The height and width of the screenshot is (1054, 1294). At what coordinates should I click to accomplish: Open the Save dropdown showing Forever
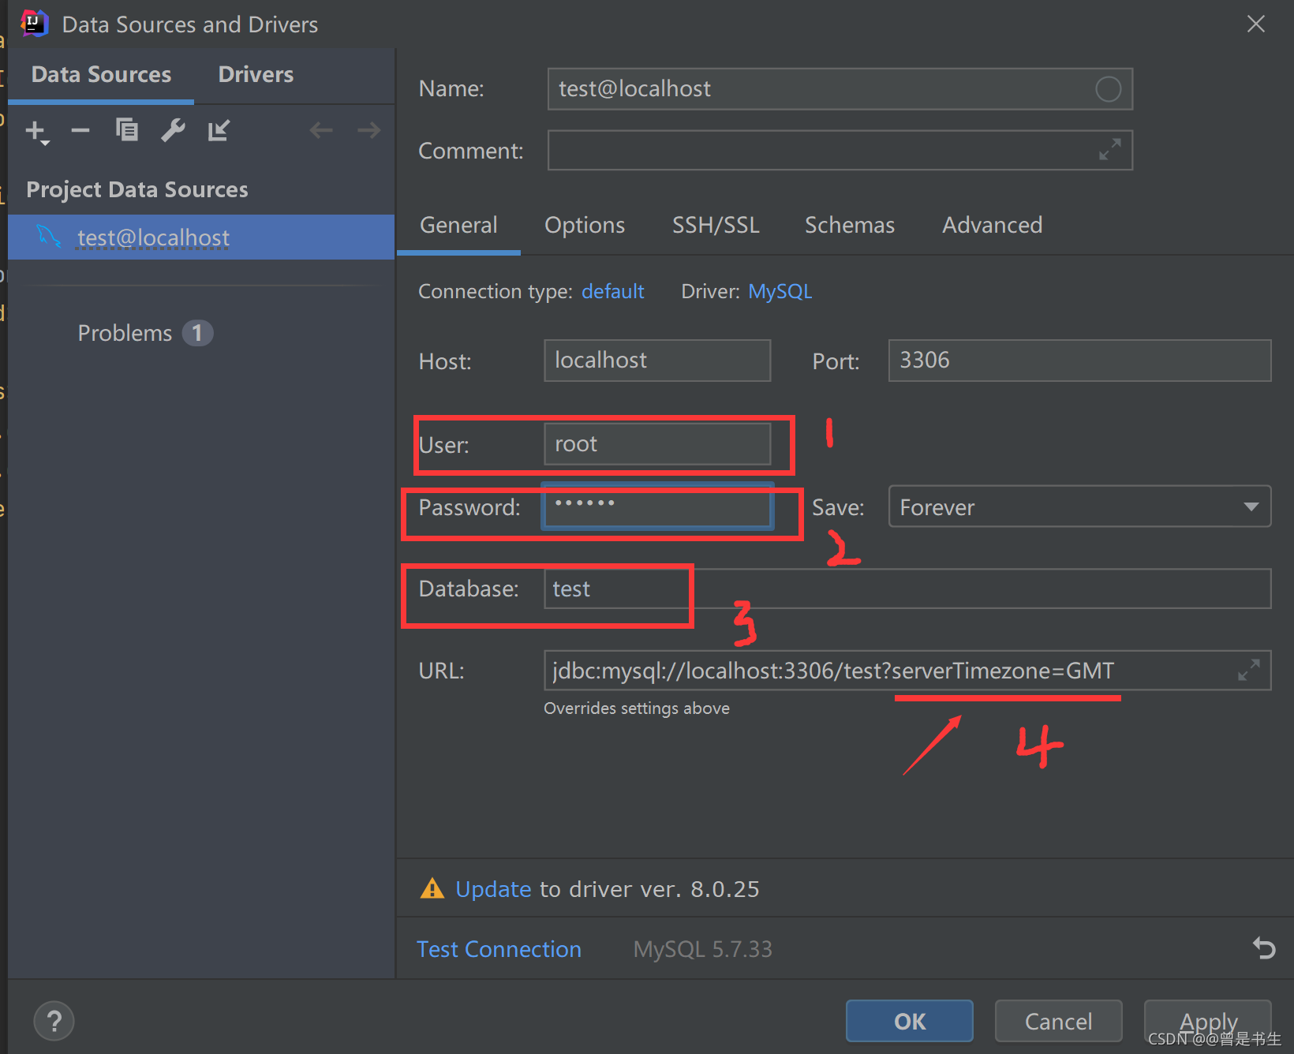coord(1079,506)
